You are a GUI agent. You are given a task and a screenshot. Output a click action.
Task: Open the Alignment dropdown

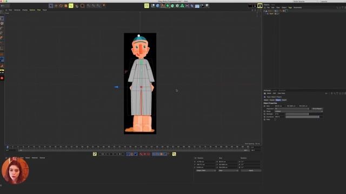tap(292, 109)
